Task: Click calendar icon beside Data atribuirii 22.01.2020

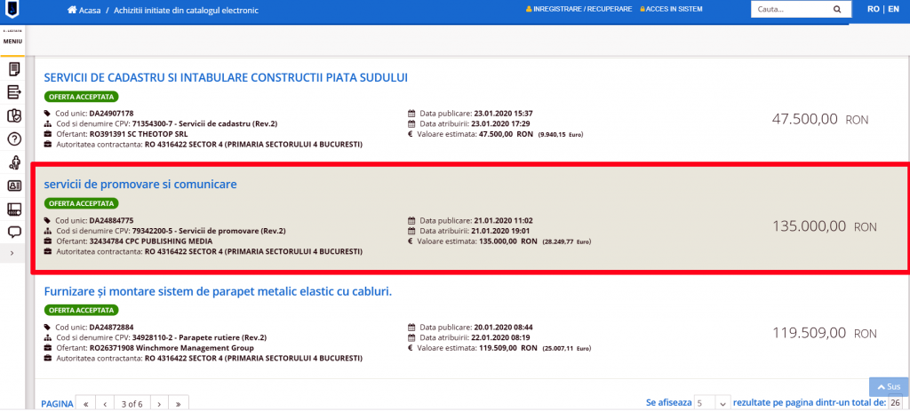Action: coord(412,337)
